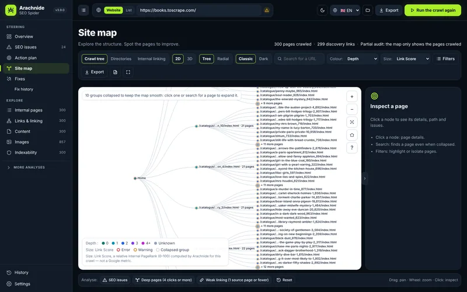Switch map view to 3D
This screenshot has width=467, height=292.
(190, 59)
